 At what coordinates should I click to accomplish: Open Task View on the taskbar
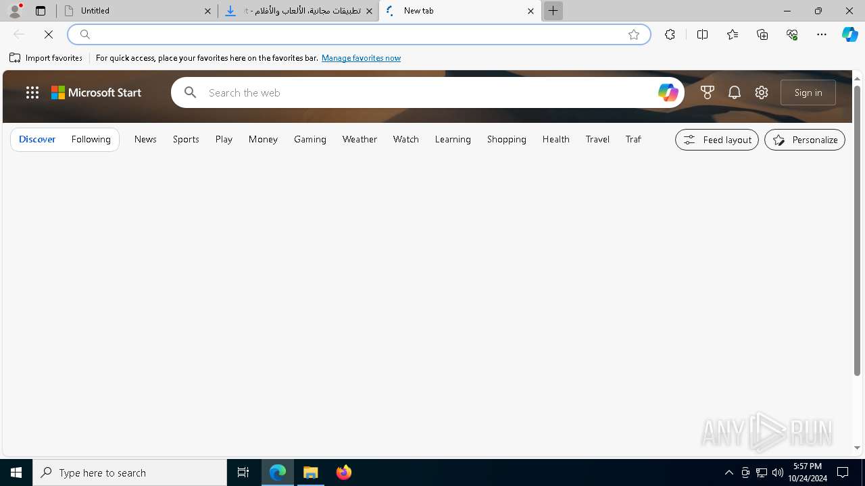point(243,473)
